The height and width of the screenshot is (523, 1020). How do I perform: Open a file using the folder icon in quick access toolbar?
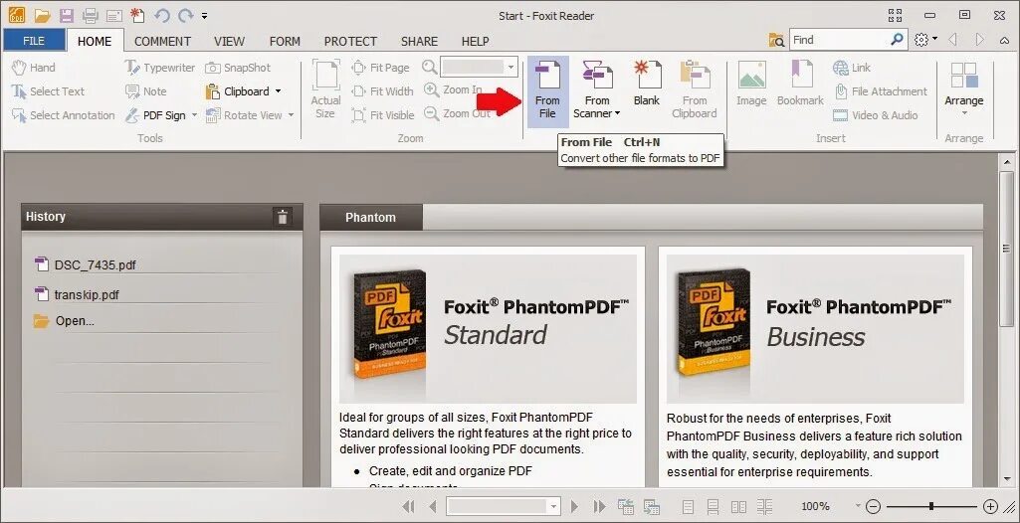click(42, 14)
